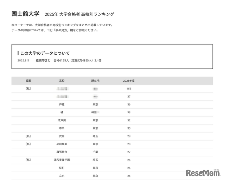This screenshot has height=181, width=225.
Task: Select the value 33
Action: pyautogui.click(x=129, y=112)
